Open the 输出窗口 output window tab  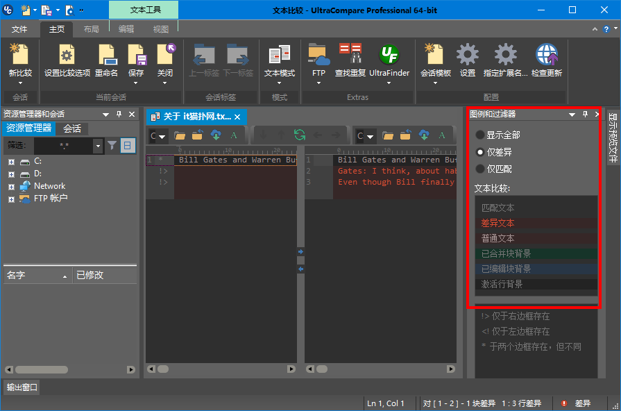(22, 387)
